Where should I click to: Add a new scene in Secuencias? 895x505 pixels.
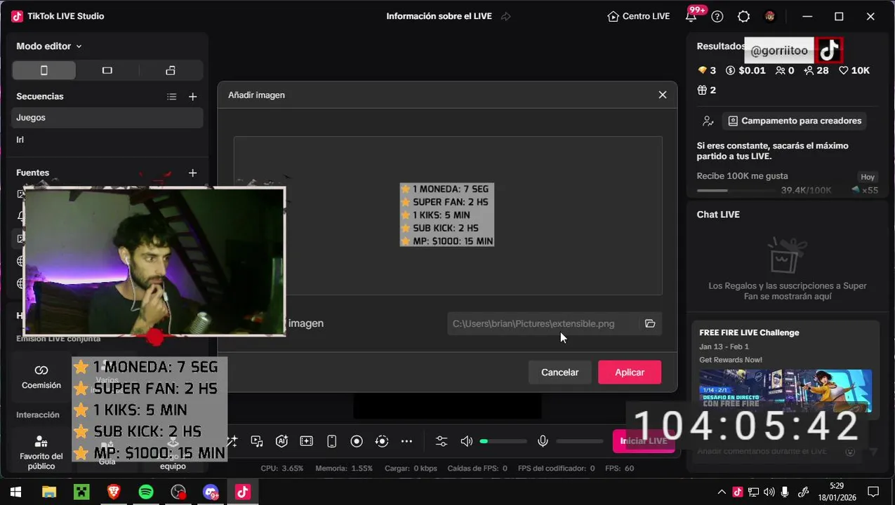coord(193,97)
